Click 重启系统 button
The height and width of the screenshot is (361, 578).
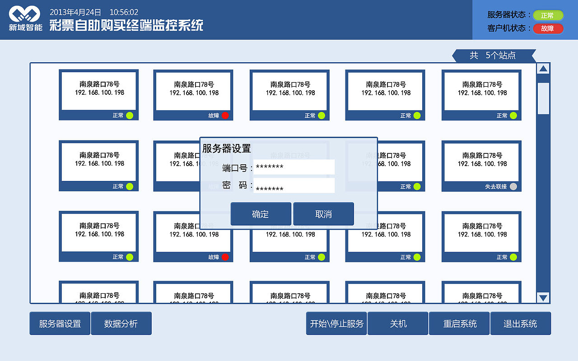click(459, 324)
